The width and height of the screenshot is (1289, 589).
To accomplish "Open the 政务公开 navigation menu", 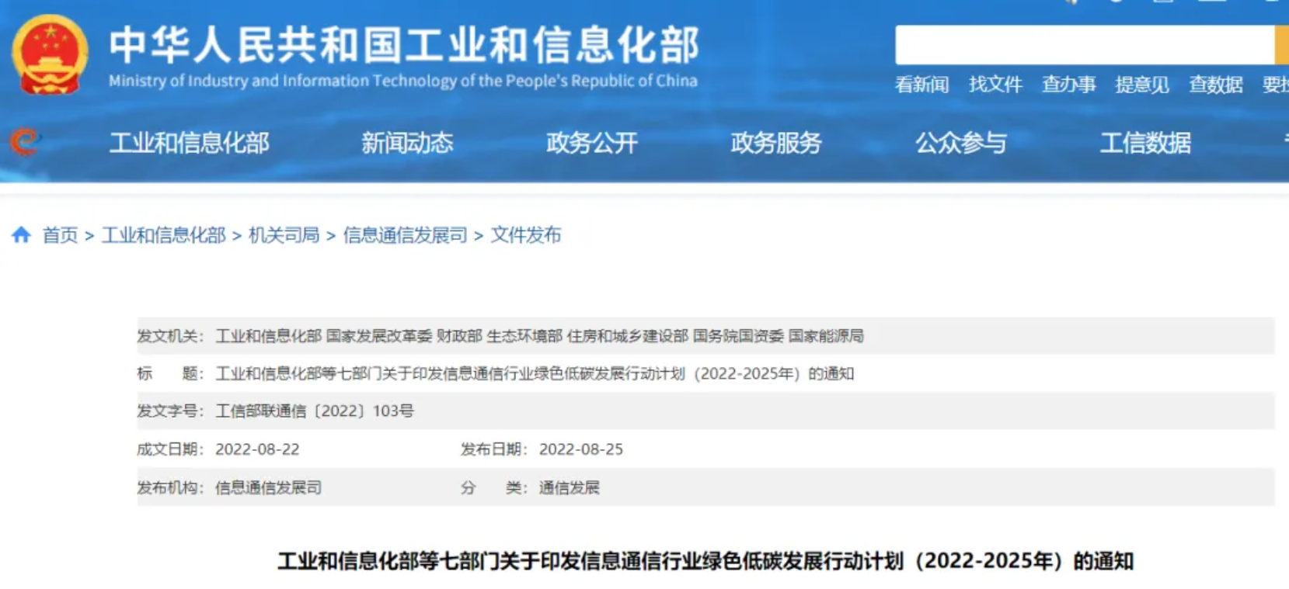I will (591, 143).
